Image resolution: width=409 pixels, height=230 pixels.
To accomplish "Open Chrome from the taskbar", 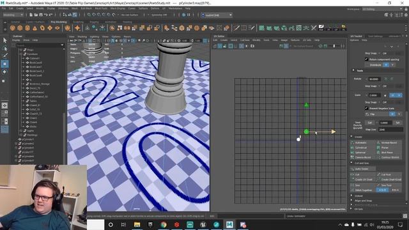I will pyautogui.click(x=164, y=224).
